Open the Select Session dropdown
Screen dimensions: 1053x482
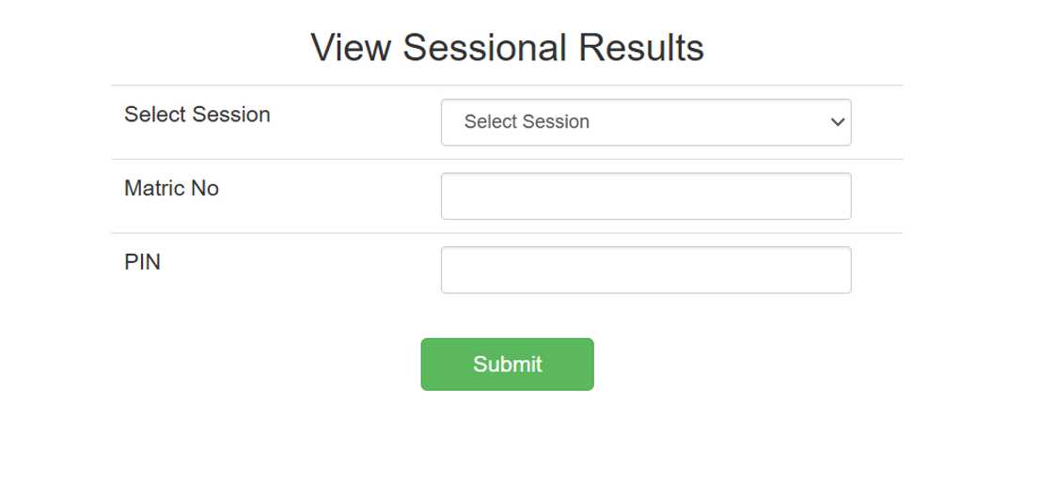tap(645, 122)
